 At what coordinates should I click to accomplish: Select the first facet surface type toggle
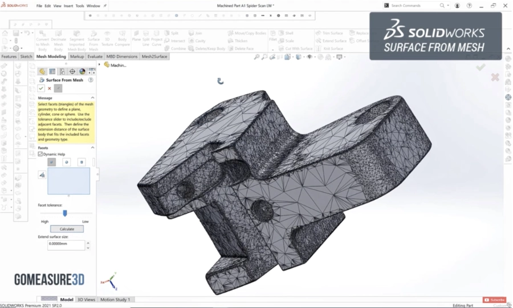click(x=52, y=162)
